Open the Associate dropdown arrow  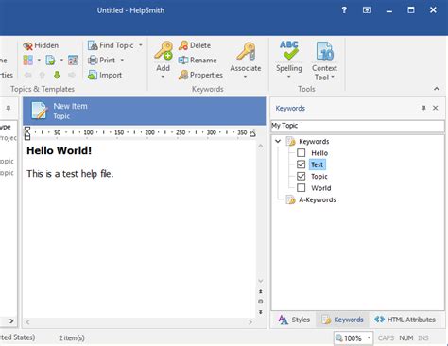pyautogui.click(x=246, y=77)
